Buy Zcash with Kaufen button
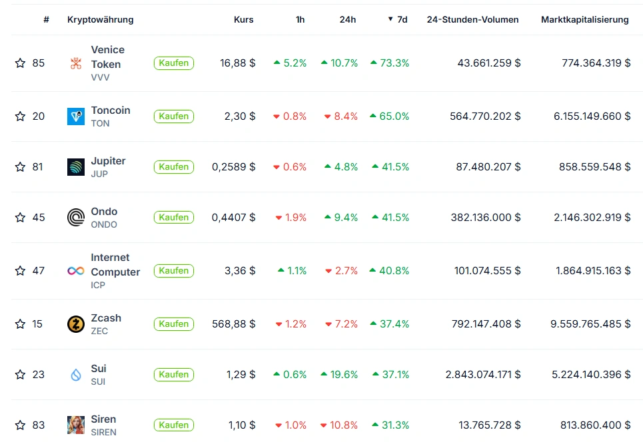Screen dimensions: 643x444 coord(174,324)
